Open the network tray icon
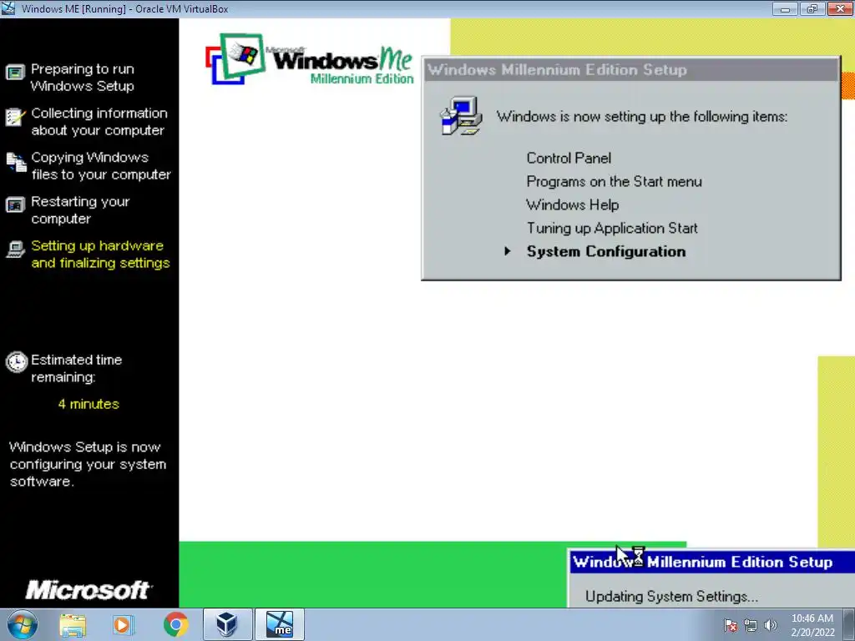The height and width of the screenshot is (641, 855). pos(751,625)
